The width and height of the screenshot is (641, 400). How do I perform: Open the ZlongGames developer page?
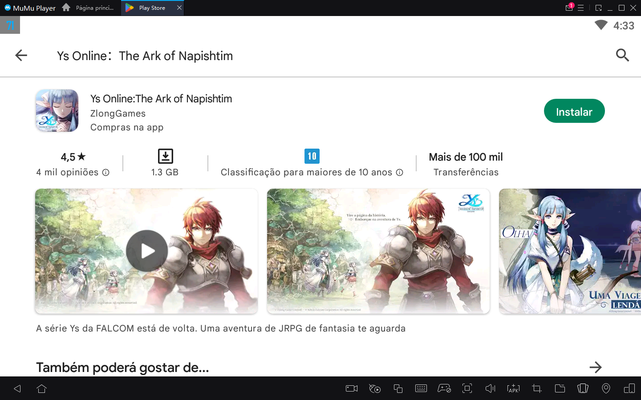click(x=118, y=113)
